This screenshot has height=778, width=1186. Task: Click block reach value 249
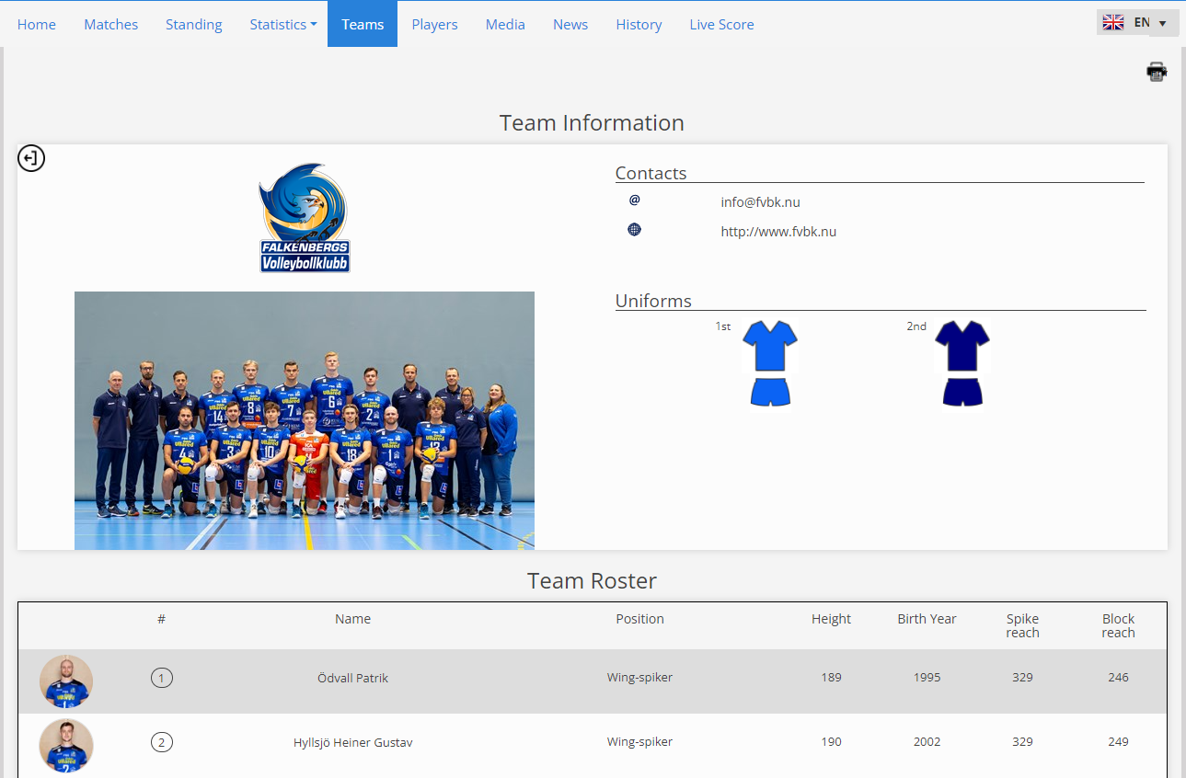1119,742
